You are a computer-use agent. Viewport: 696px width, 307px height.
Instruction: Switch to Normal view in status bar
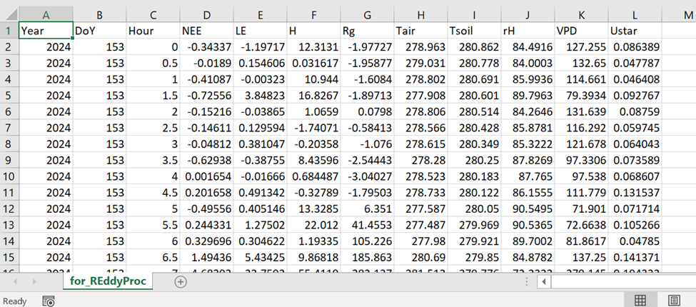tap(640, 301)
